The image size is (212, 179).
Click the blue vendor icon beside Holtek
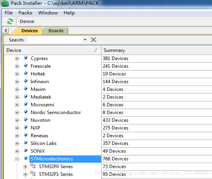pyautogui.click(x=26, y=73)
